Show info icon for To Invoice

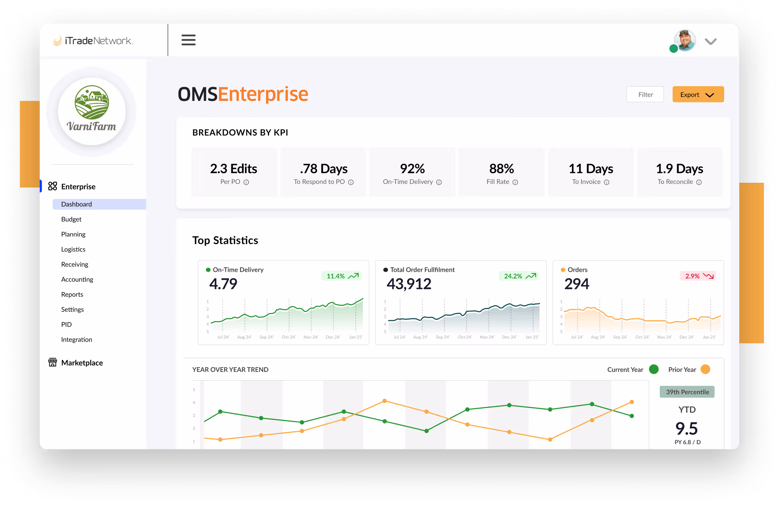pos(607,182)
